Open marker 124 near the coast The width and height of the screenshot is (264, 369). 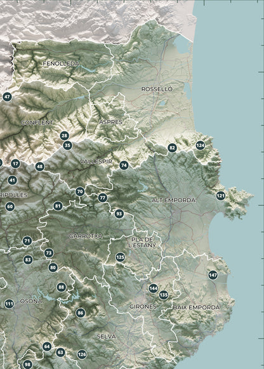point(200,145)
